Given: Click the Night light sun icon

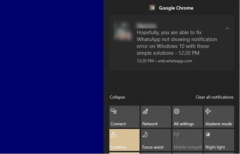Looking at the screenshot, I should pyautogui.click(x=208, y=134).
